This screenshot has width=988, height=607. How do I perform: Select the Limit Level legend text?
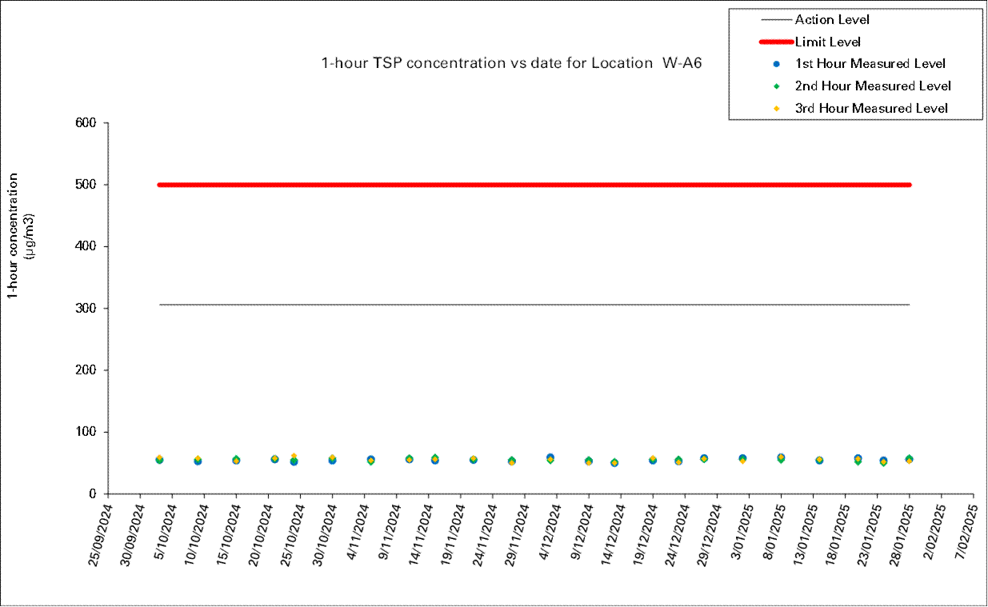tap(827, 42)
